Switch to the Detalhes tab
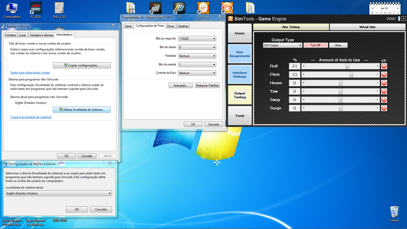 [183, 26]
